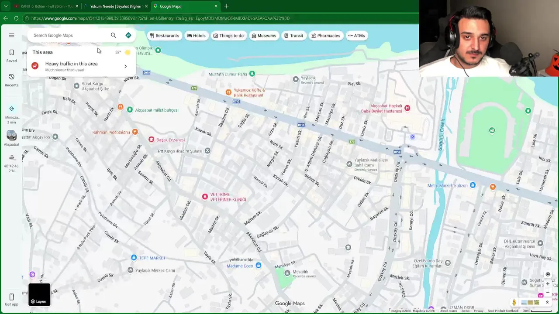Screen dimensions: 559x314
Task: Click the United States footer link
Action: [x=449, y=311]
